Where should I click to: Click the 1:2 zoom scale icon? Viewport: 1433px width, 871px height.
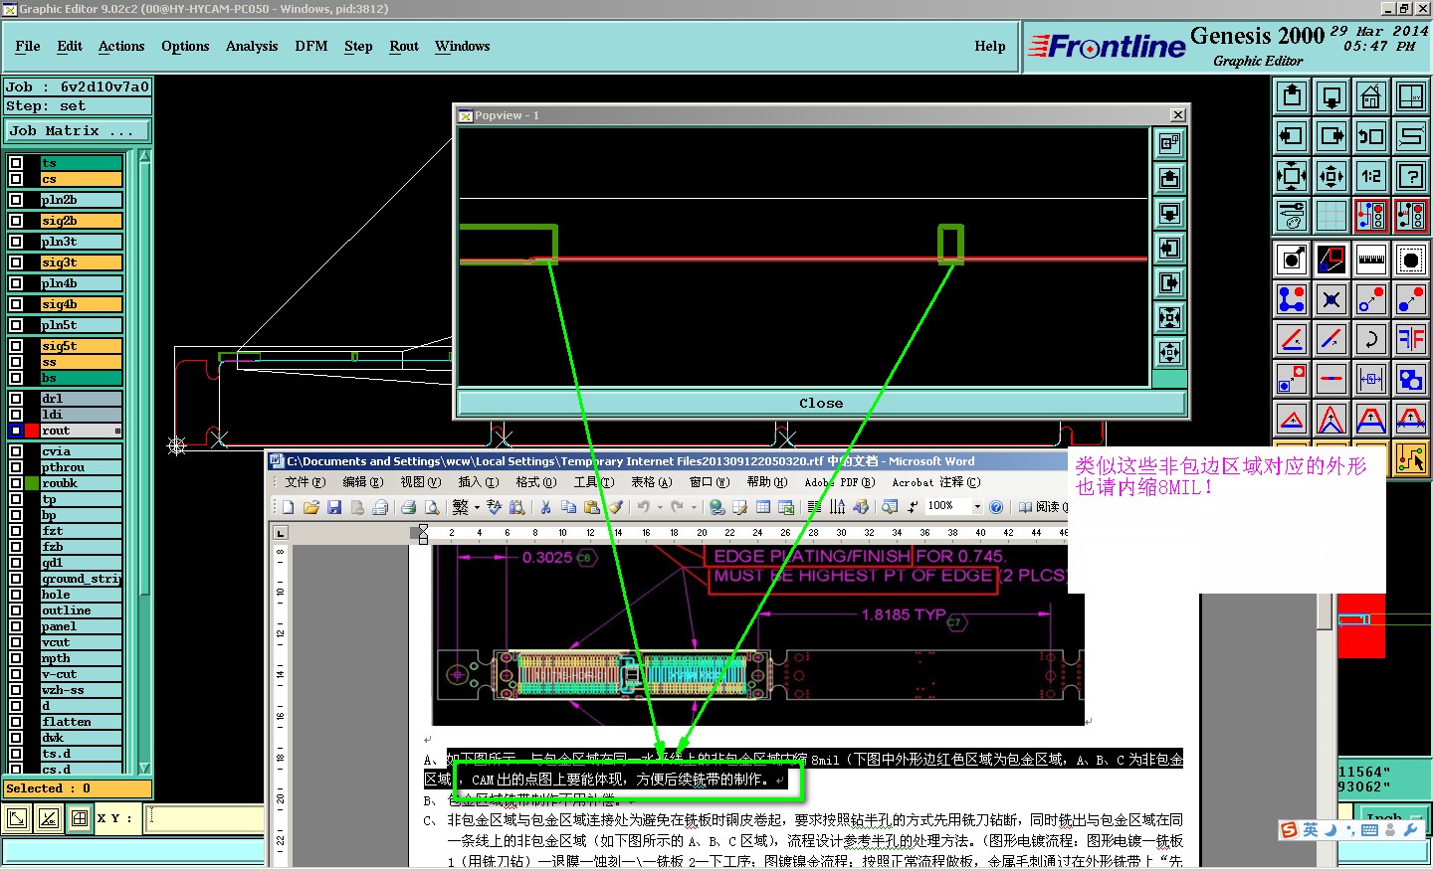[1371, 176]
